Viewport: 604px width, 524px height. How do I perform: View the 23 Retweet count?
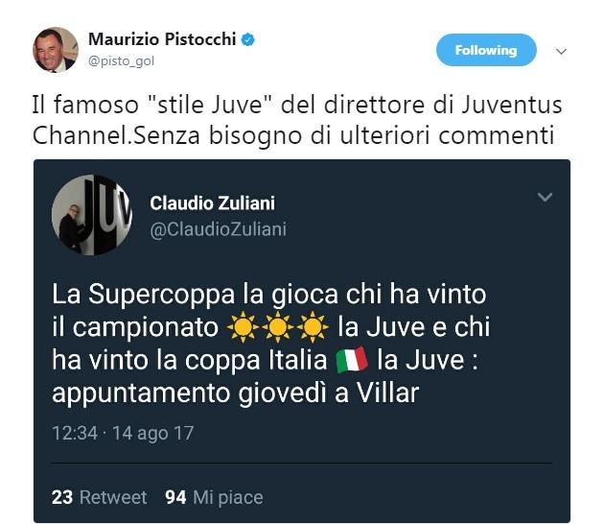pyautogui.click(x=100, y=497)
